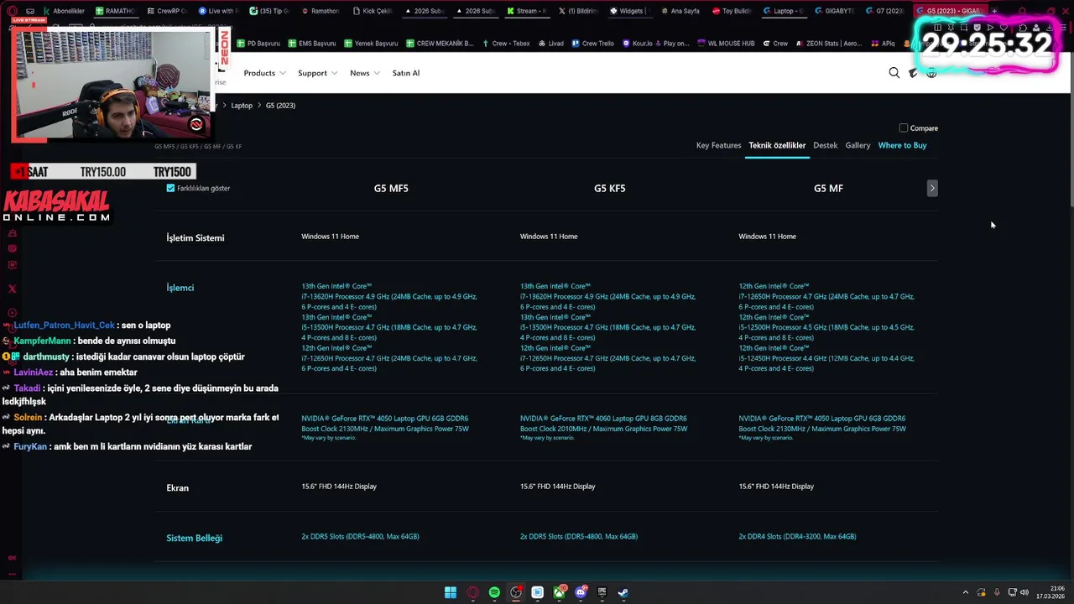Expand the News menu

[365, 73]
